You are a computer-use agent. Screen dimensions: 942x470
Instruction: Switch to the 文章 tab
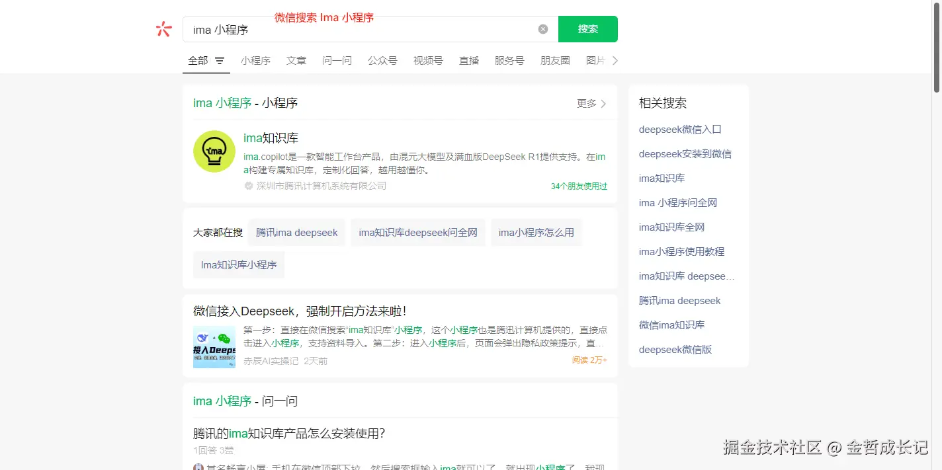[296, 60]
